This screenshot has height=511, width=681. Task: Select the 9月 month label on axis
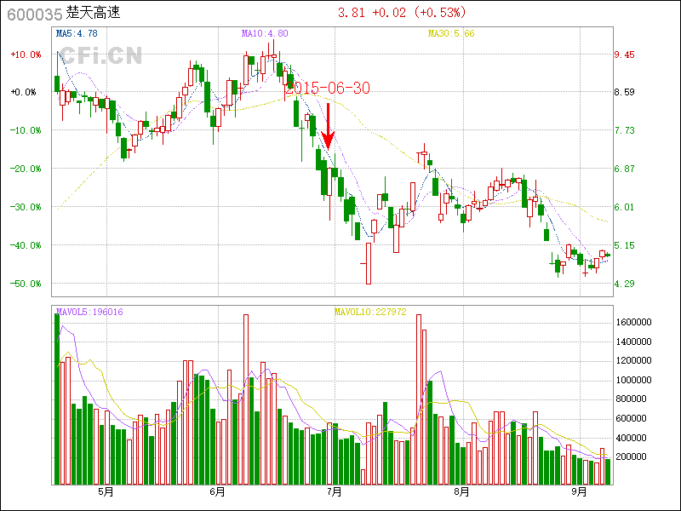click(x=580, y=491)
